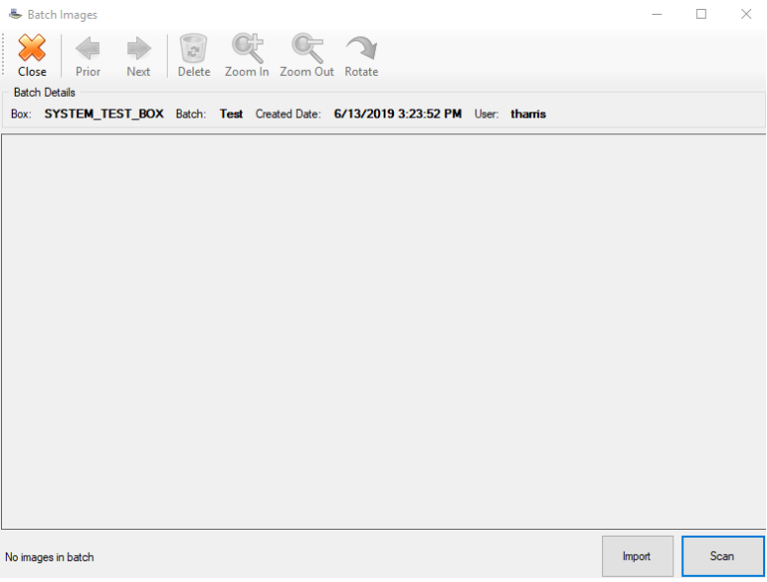
Task: Click the SYSTEM_TEST_BOX box name
Action: click(104, 113)
